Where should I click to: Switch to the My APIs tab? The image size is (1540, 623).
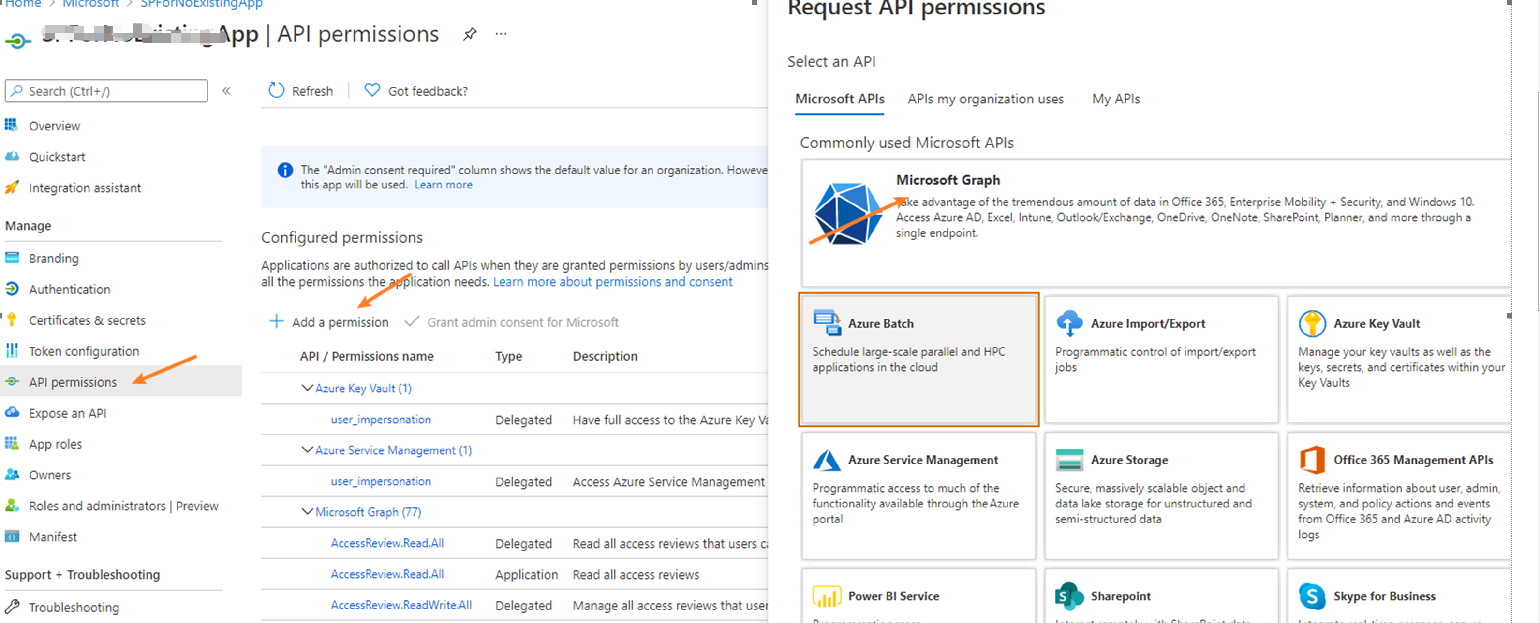coord(1115,99)
